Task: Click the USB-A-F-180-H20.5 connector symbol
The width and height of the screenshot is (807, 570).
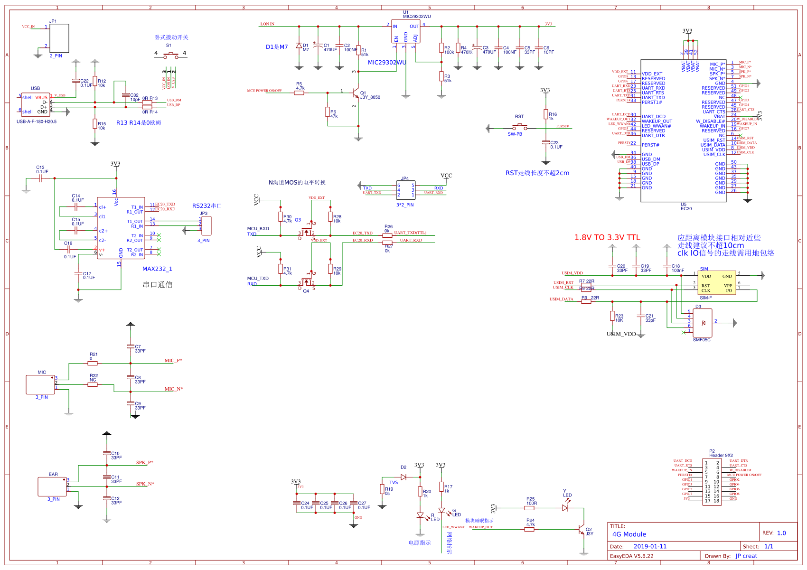Action: (x=35, y=104)
